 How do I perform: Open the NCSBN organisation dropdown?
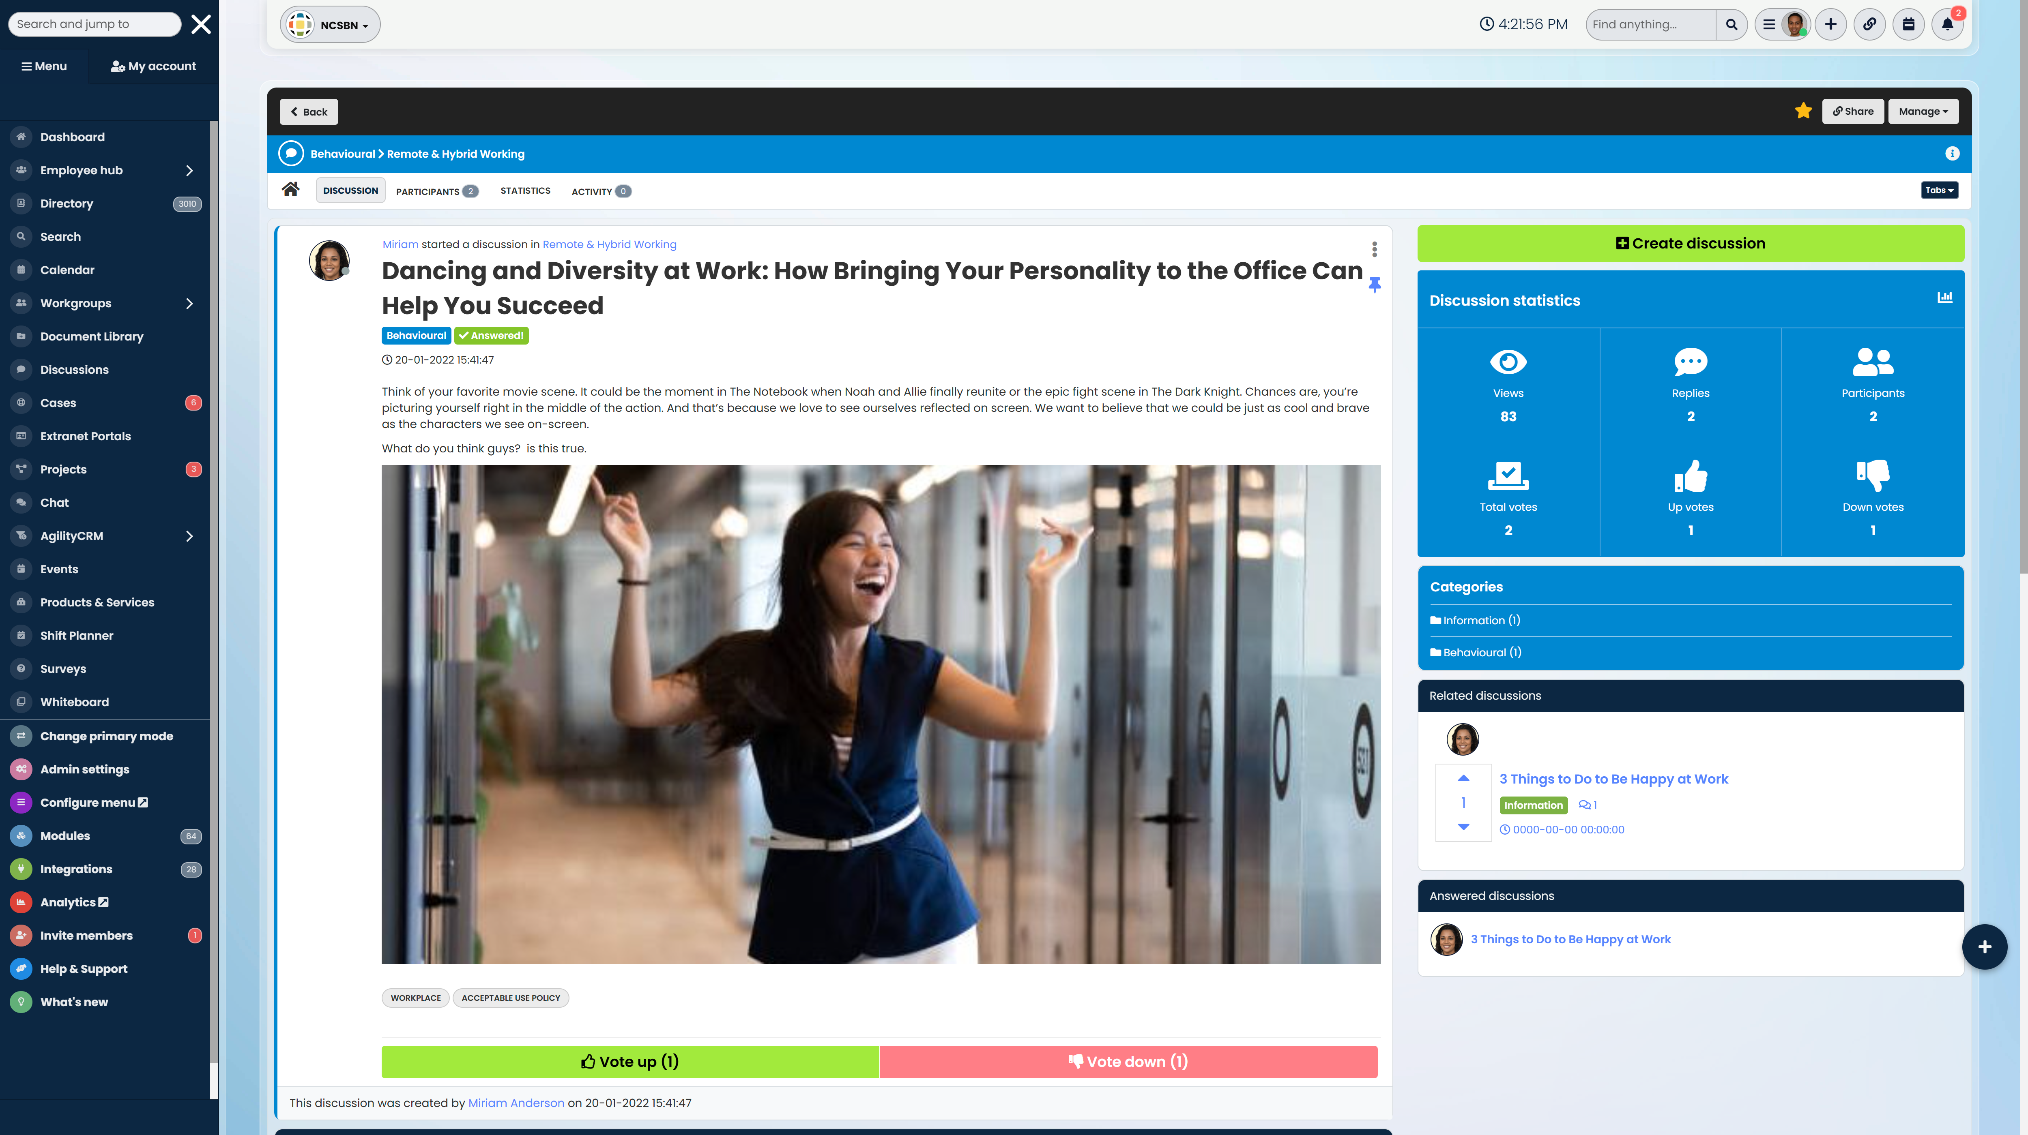tap(330, 24)
